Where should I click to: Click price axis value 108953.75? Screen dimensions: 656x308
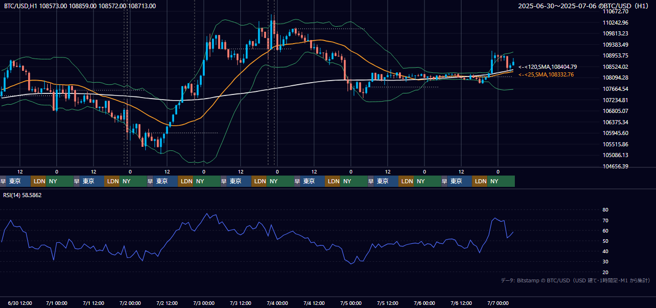615,55
